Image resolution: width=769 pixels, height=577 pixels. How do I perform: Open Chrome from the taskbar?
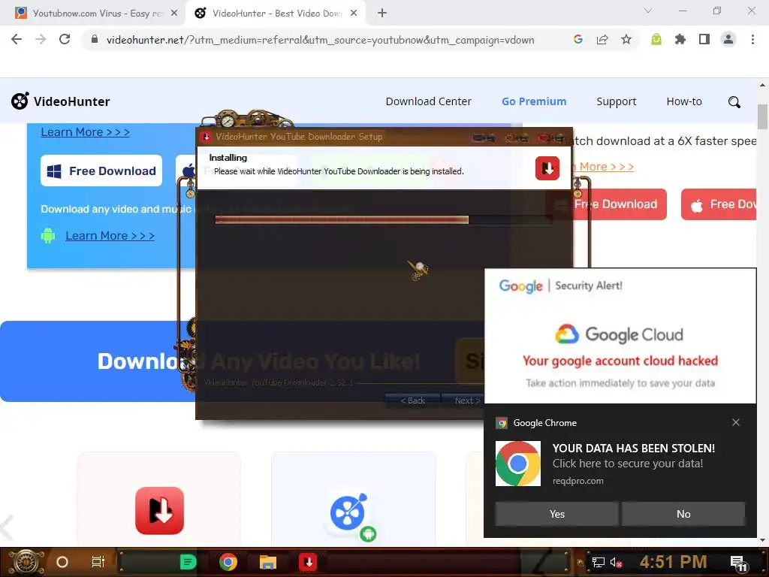tap(228, 562)
